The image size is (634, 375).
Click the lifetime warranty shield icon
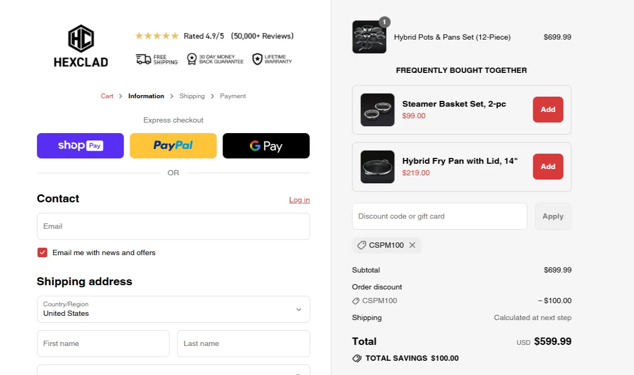pos(257,59)
